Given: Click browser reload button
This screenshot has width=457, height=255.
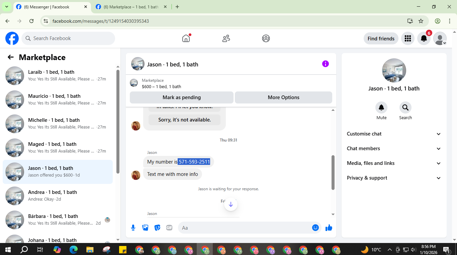Looking at the screenshot, I should [x=31, y=21].
